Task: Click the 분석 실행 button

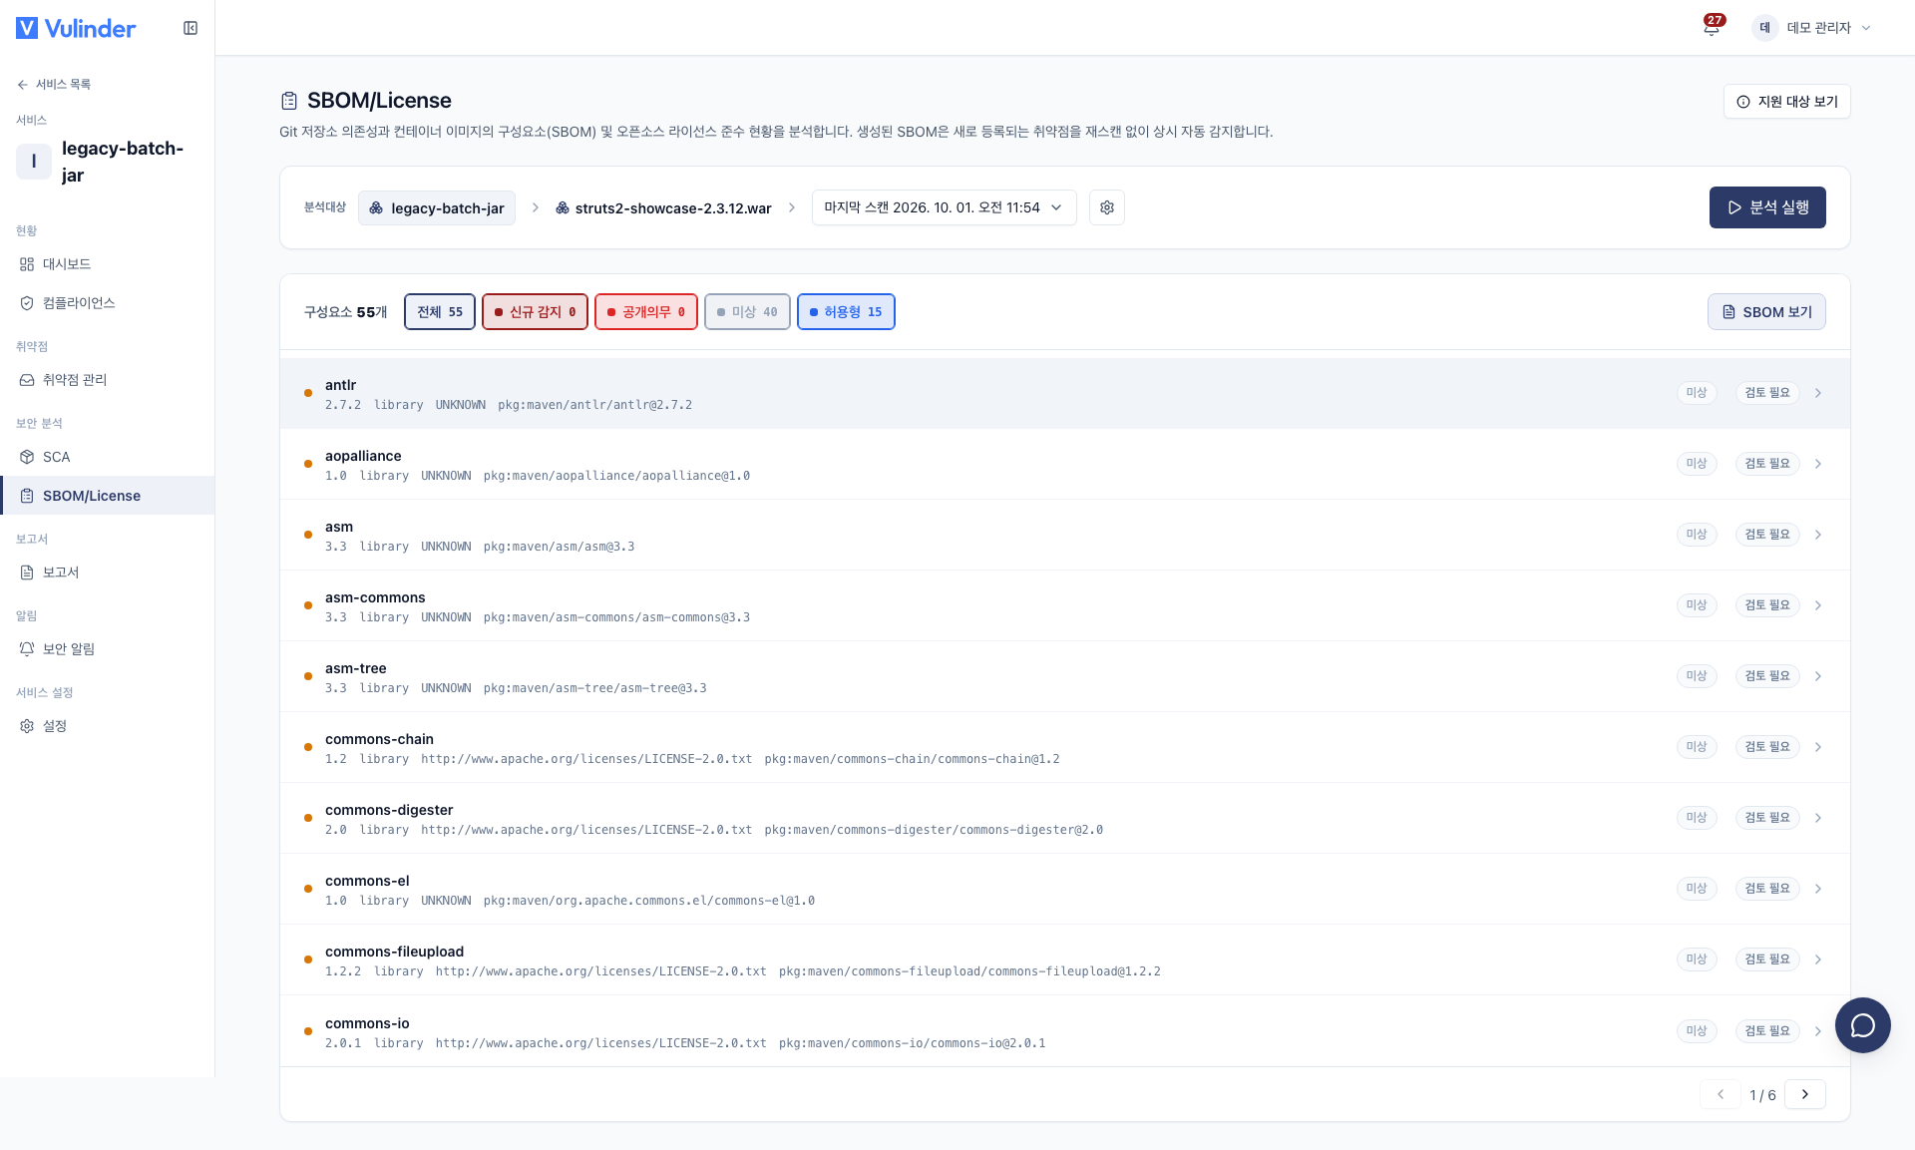Action: click(1767, 207)
